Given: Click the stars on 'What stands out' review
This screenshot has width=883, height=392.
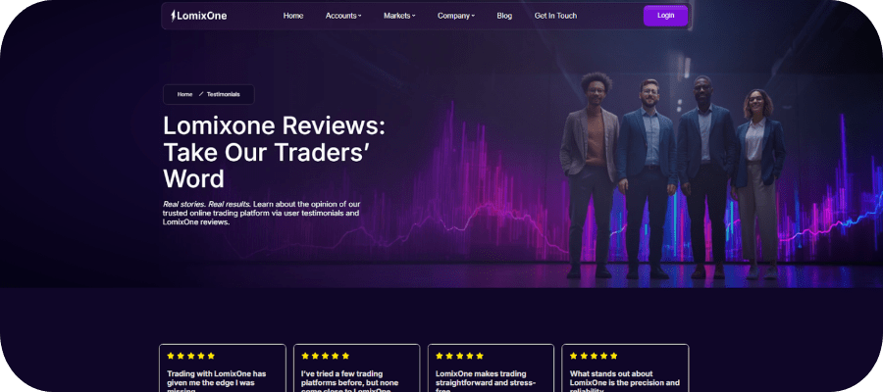Looking at the screenshot, I should point(594,356).
